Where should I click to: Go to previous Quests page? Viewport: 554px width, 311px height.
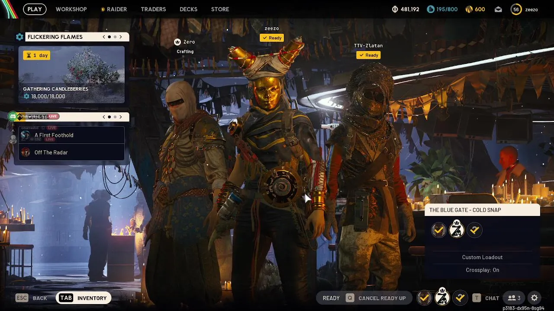tap(104, 117)
